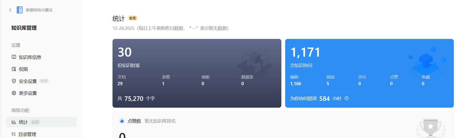Click the 更多设置 gear icon
Viewport: 473px width, 138px height.
point(14,93)
